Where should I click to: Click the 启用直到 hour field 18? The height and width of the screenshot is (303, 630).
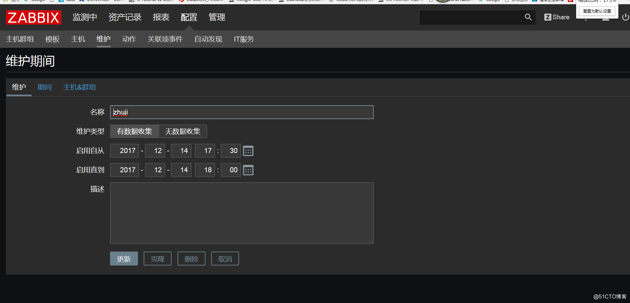pyautogui.click(x=205, y=170)
